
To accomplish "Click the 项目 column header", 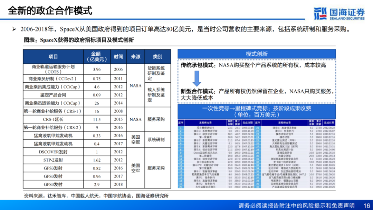I will [x=53, y=56].
